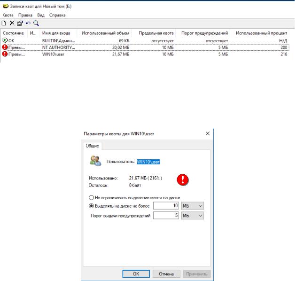The image size is (295, 281).
Task: Select 'Не ограничивать выделение места на диске' radio
Action: [x=91, y=198]
